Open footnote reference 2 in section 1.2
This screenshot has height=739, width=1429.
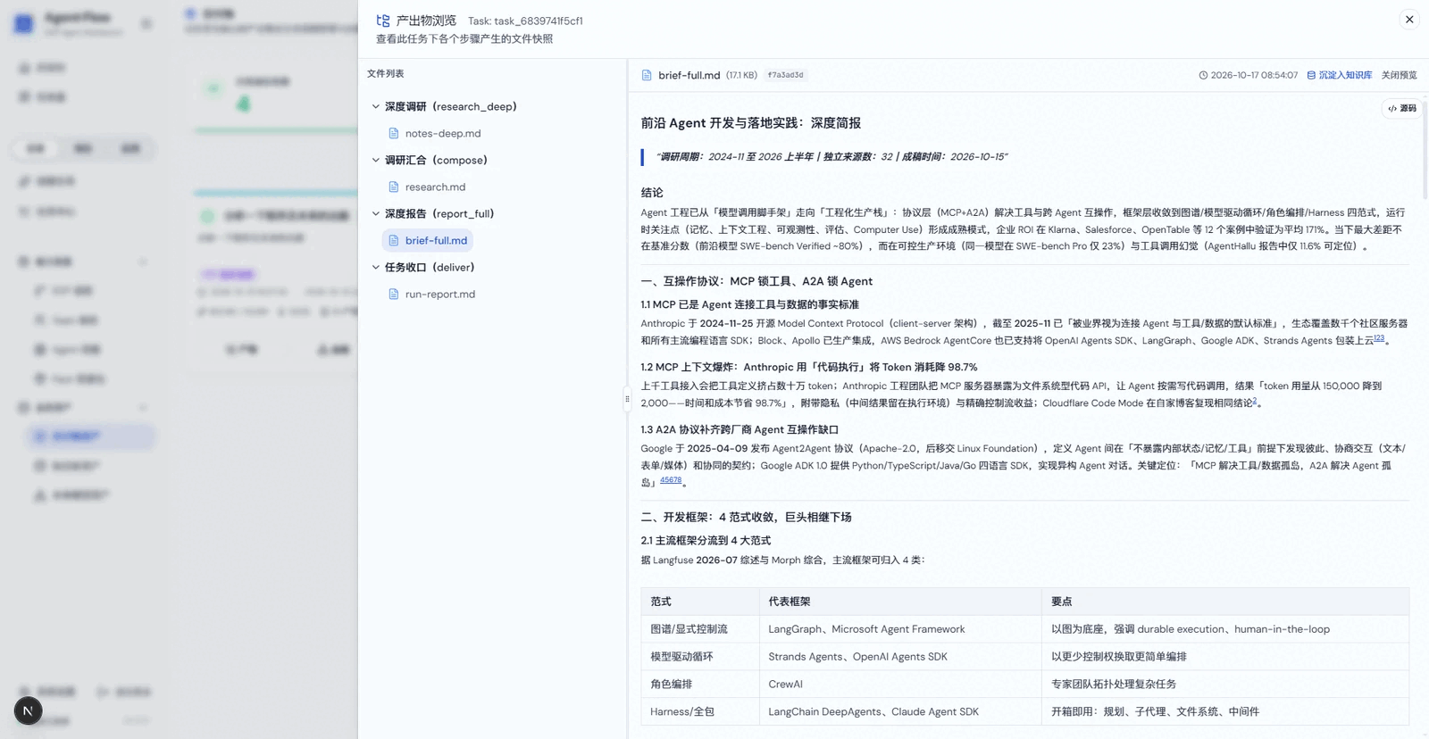click(1254, 401)
